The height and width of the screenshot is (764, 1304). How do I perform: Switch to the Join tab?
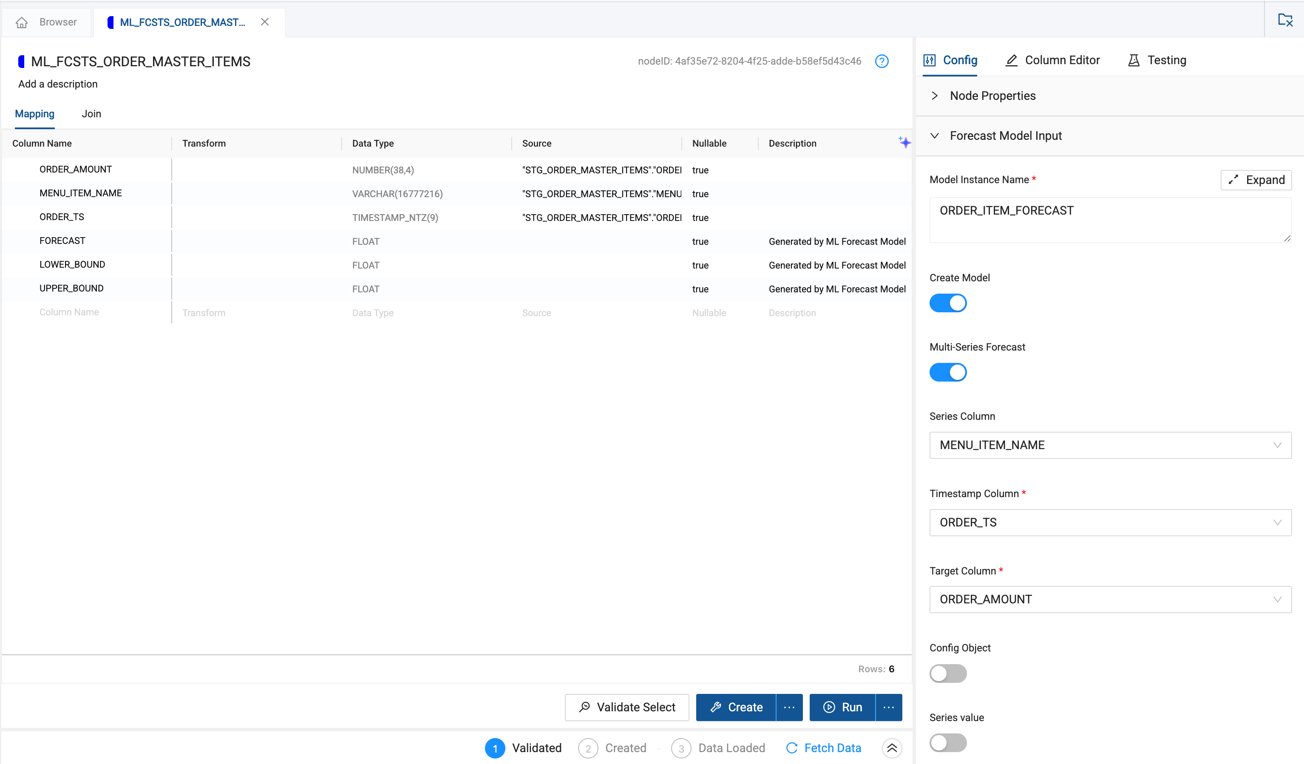point(91,114)
